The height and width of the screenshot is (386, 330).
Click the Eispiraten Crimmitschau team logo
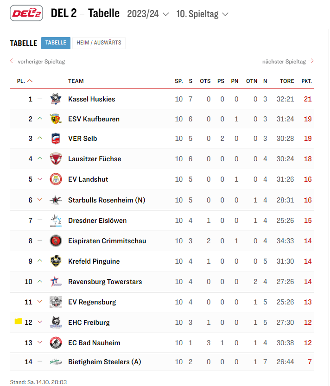point(56,241)
